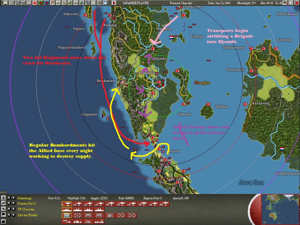Click the 'Fuel: 426863' value
This screenshot has height=225, width=300.
[126, 198]
